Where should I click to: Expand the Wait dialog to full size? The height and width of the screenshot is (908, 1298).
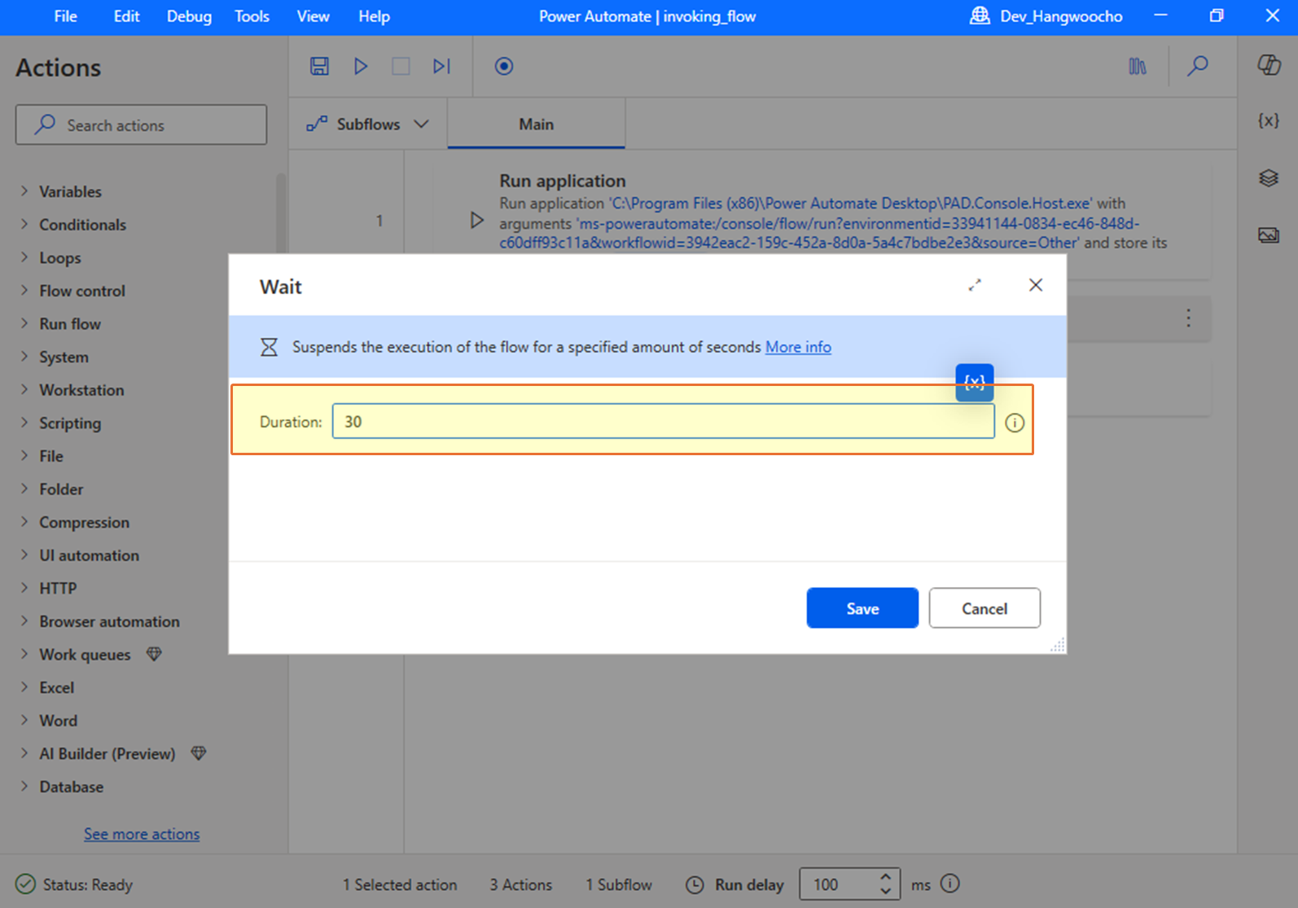click(x=975, y=285)
